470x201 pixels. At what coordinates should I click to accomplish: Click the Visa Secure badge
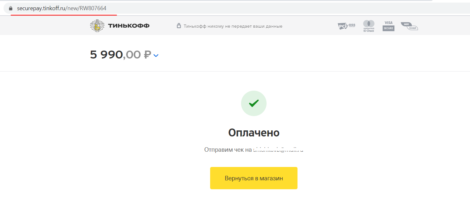(388, 26)
